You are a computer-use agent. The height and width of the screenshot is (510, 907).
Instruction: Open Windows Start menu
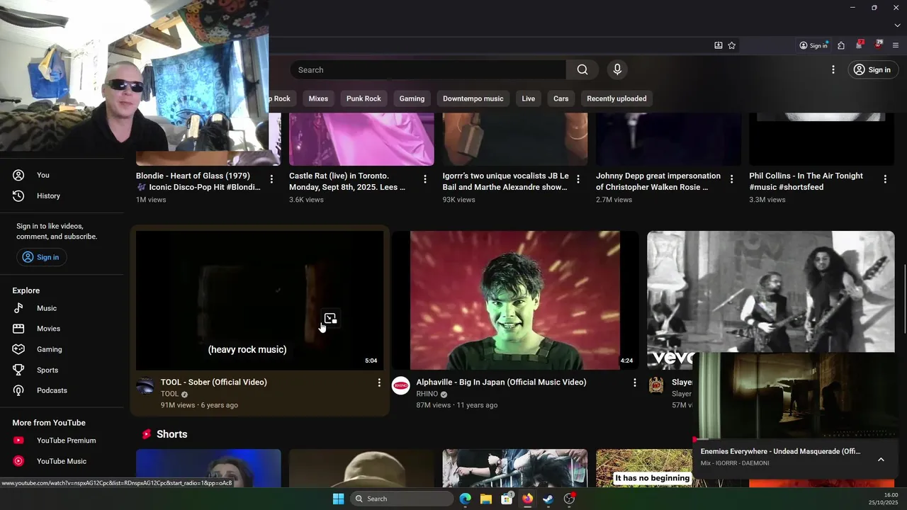click(x=339, y=499)
